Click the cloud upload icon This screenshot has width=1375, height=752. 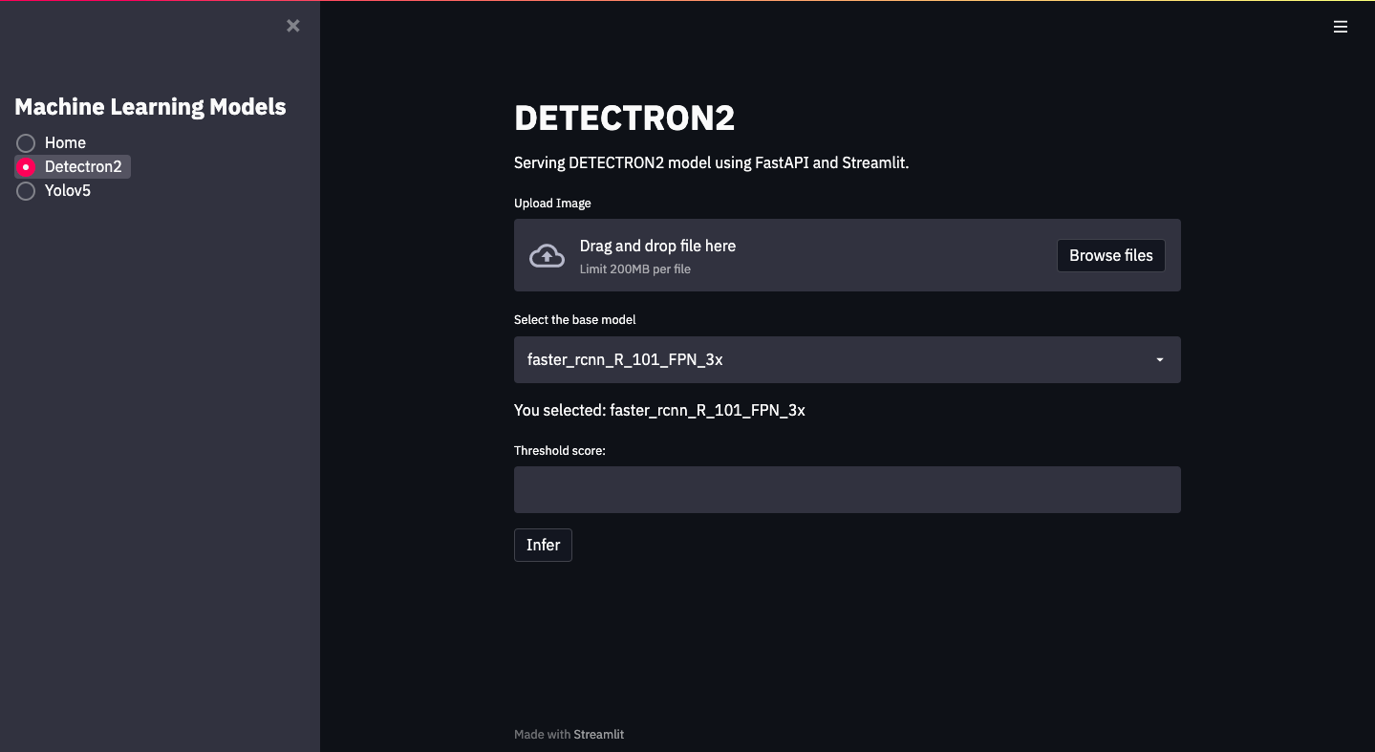click(548, 255)
